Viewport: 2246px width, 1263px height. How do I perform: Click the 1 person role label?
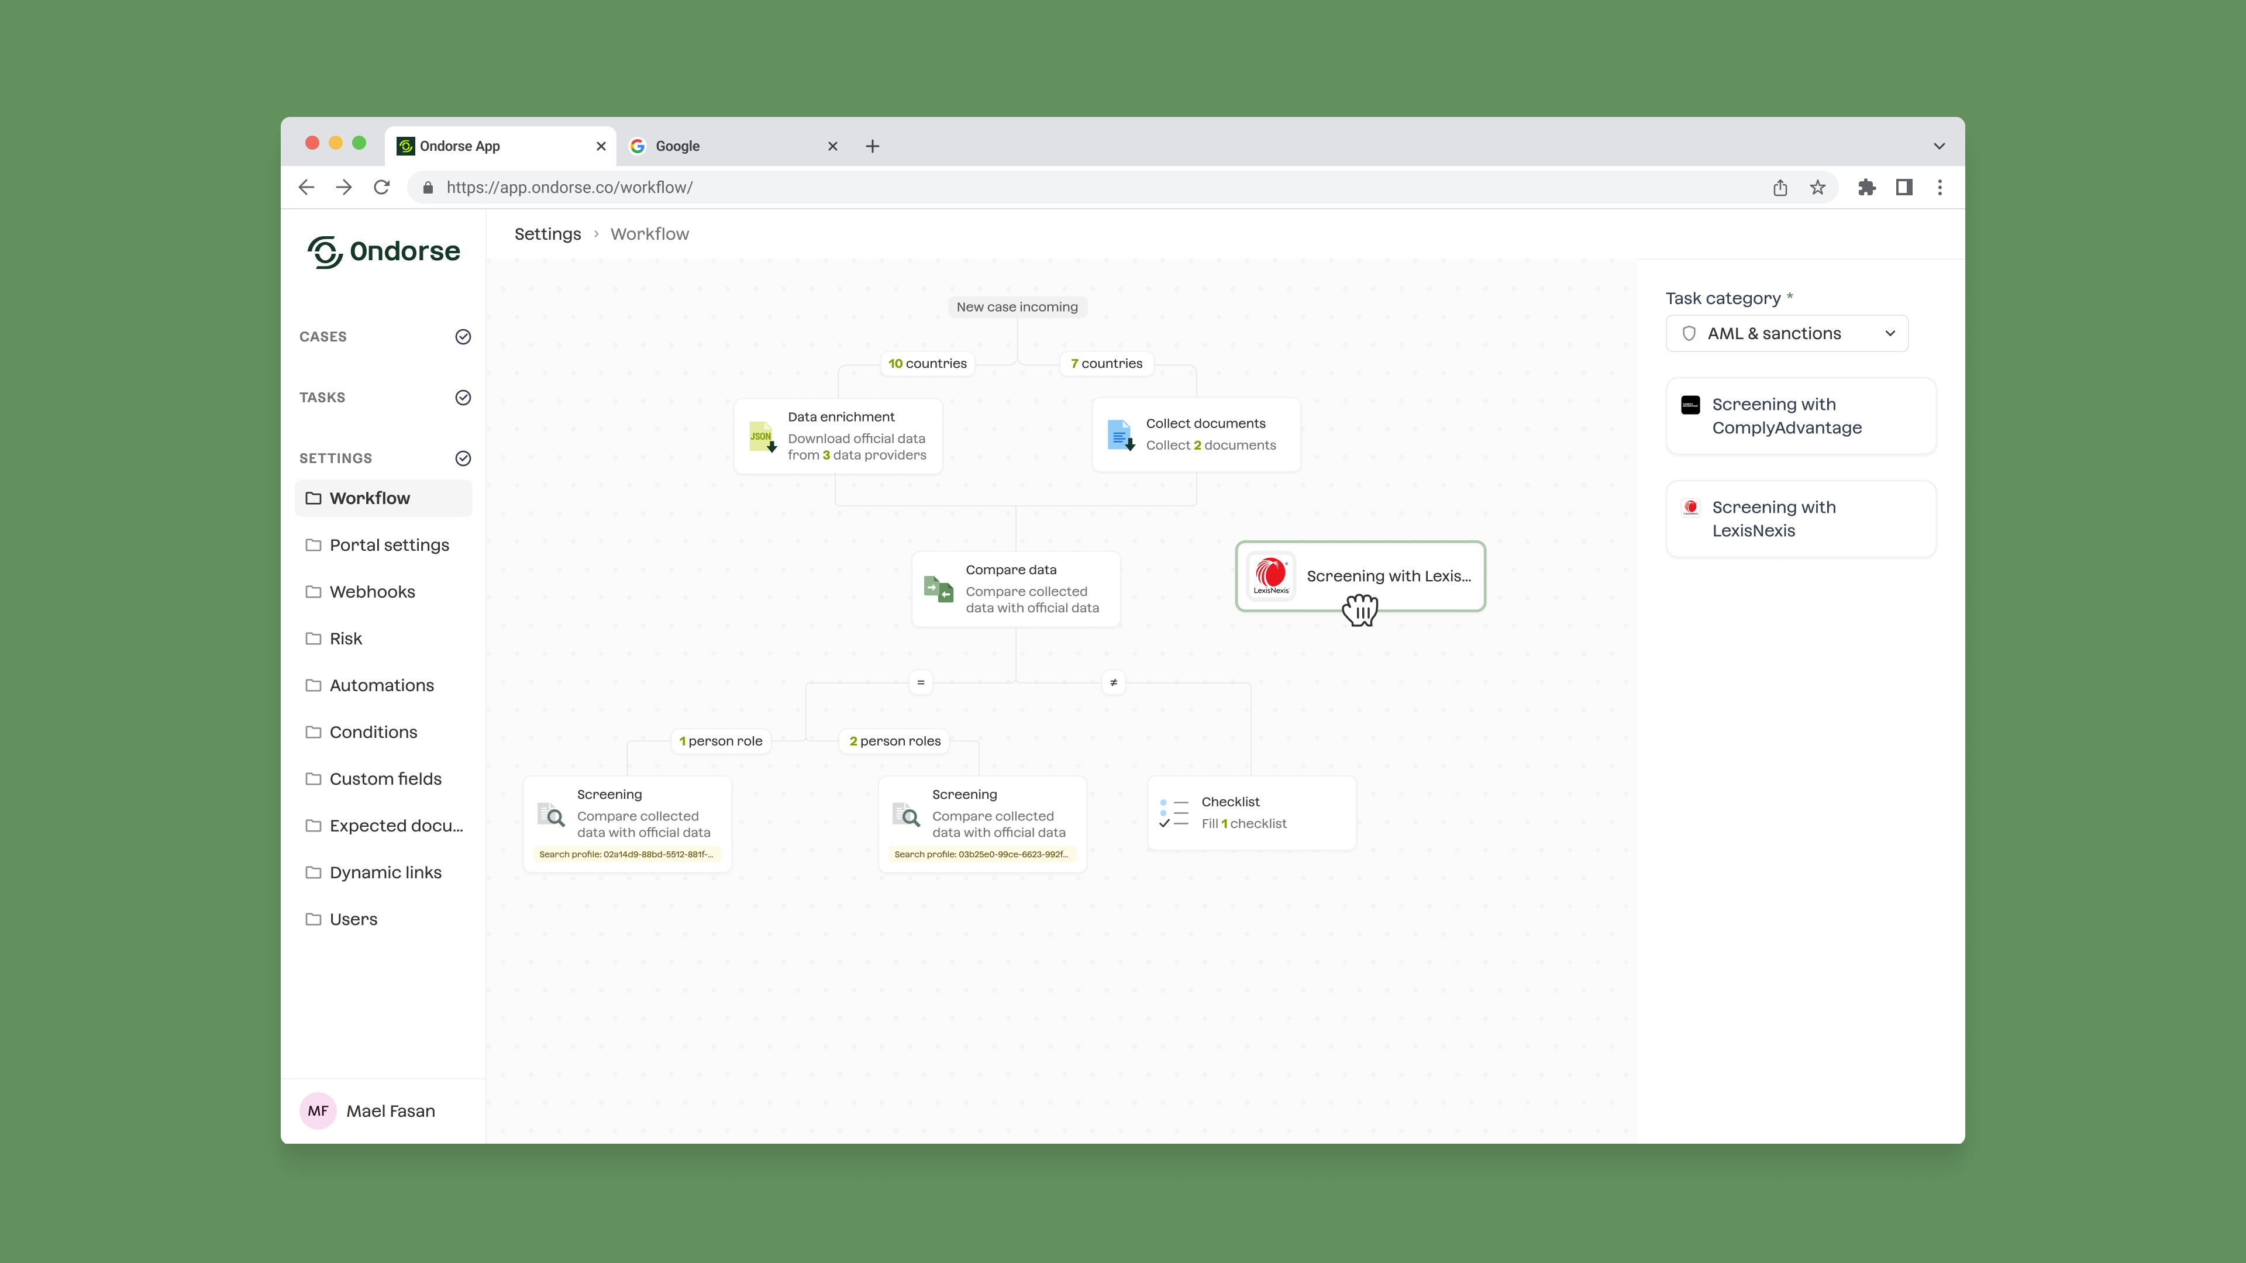[x=720, y=741]
